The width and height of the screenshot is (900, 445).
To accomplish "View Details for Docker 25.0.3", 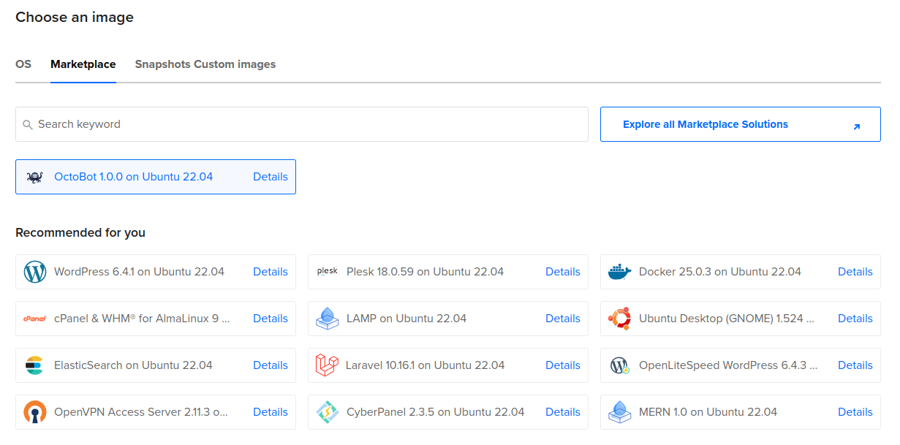I will [855, 272].
